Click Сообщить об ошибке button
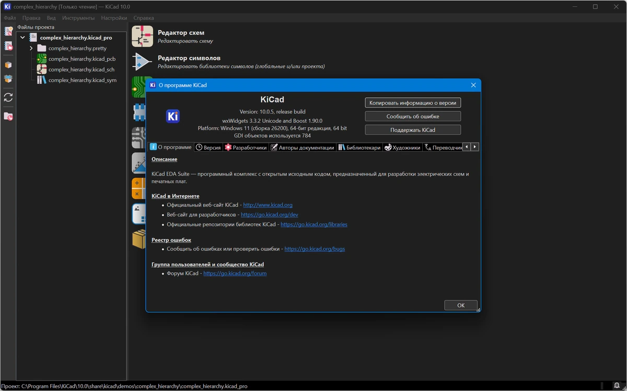This screenshot has width=627, height=391. [413, 117]
